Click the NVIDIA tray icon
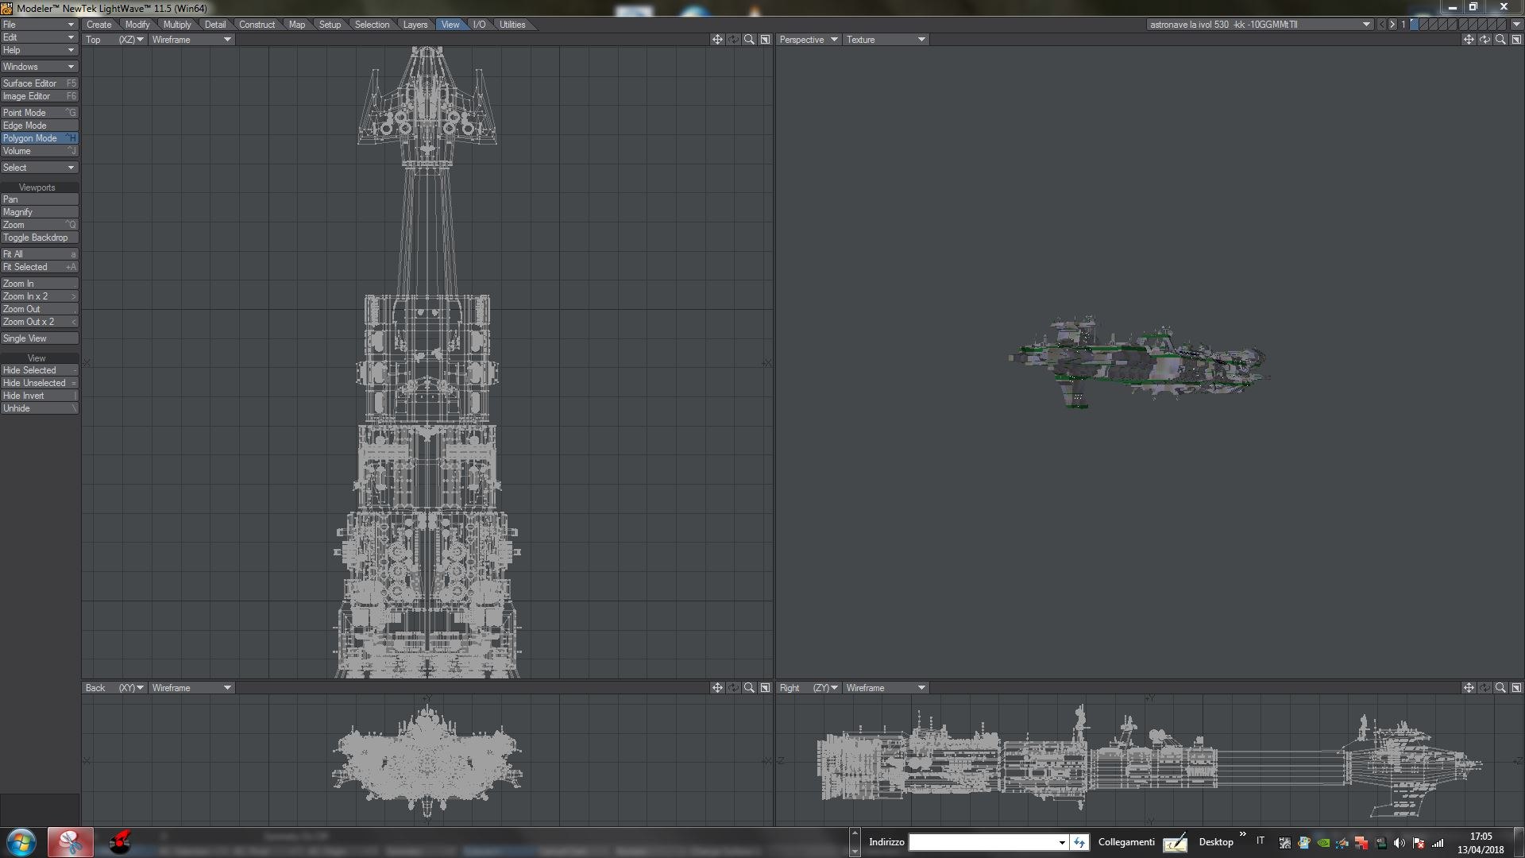 click(x=1323, y=843)
